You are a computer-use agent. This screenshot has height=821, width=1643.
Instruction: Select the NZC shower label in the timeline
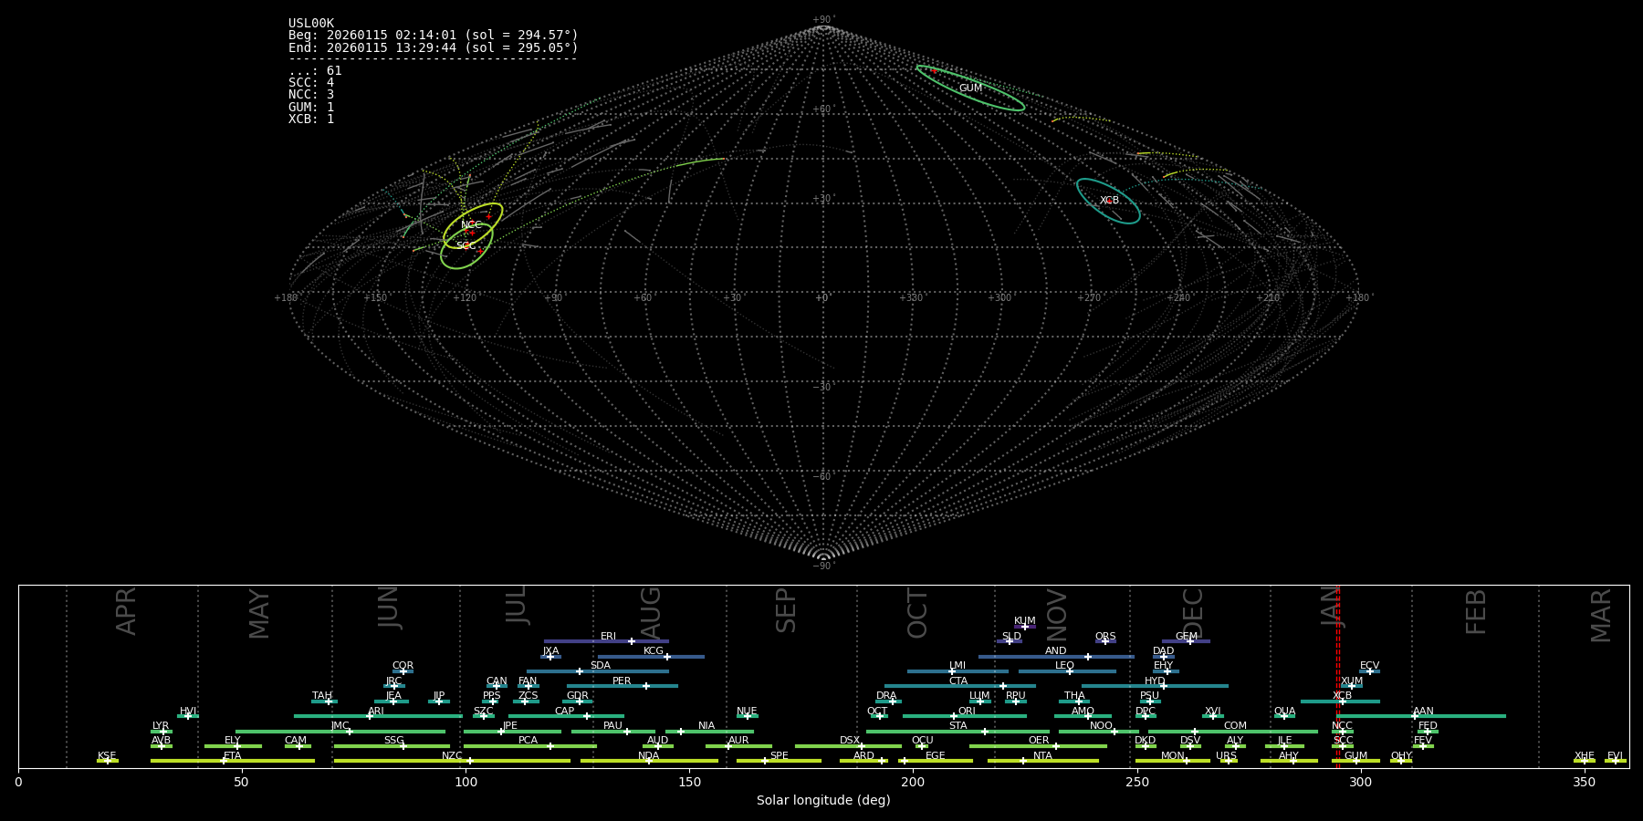[x=452, y=756]
